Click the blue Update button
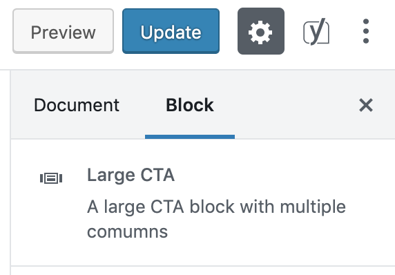395x275 pixels. 171,31
